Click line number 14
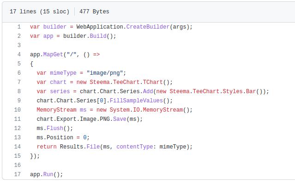Image resolution: width=295 pixels, height=184 pixels. pyautogui.click(x=17, y=146)
